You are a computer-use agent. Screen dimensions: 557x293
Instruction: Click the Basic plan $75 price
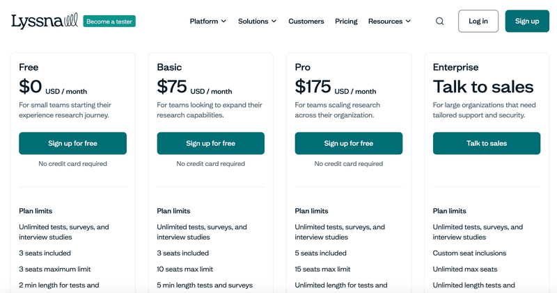point(172,87)
